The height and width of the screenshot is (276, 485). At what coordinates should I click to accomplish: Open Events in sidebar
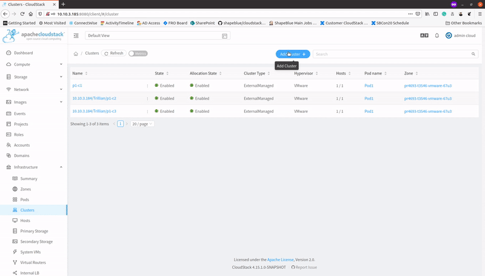tap(33, 113)
